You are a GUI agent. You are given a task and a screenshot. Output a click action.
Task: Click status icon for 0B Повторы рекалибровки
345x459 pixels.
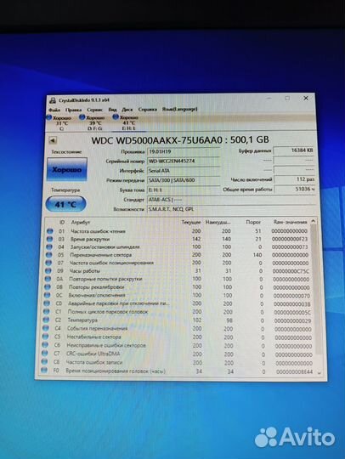click(x=48, y=287)
